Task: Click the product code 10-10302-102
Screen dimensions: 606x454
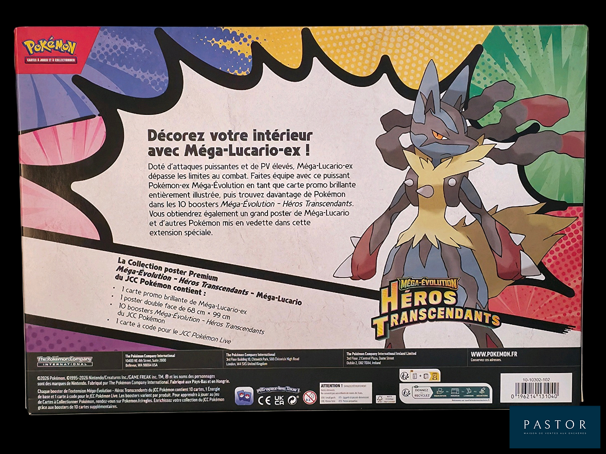Action: 536,380
